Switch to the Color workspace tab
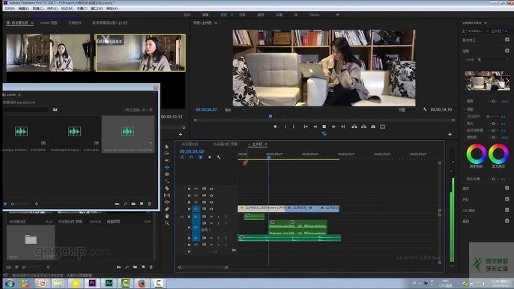The image size is (514, 289). (223, 15)
